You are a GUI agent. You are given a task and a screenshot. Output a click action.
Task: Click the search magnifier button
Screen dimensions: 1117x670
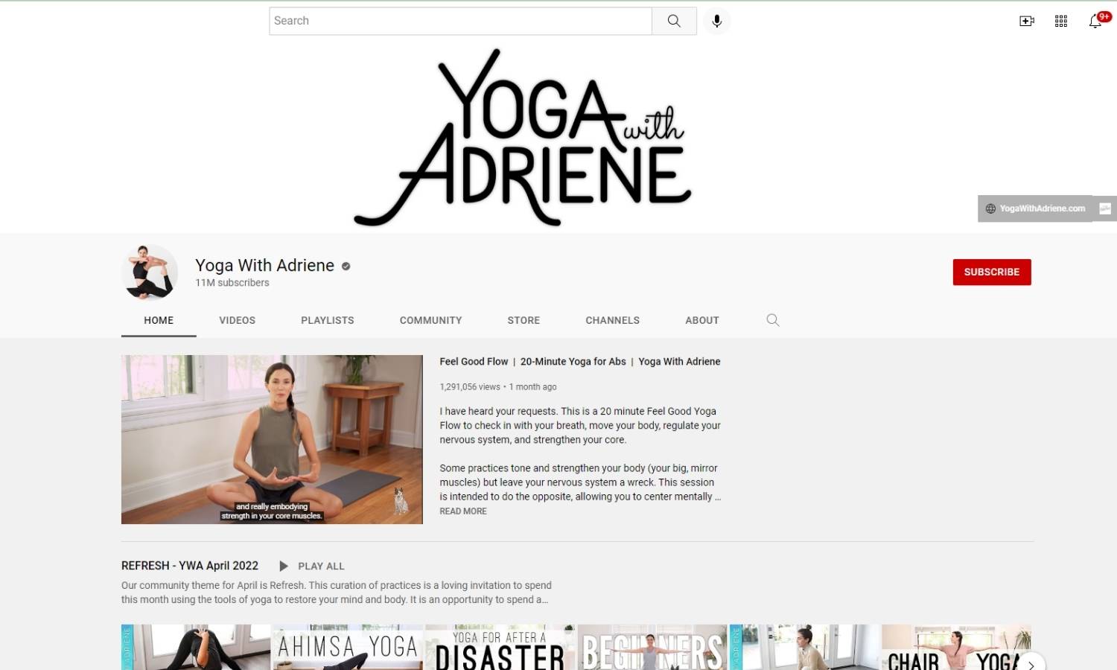674,21
